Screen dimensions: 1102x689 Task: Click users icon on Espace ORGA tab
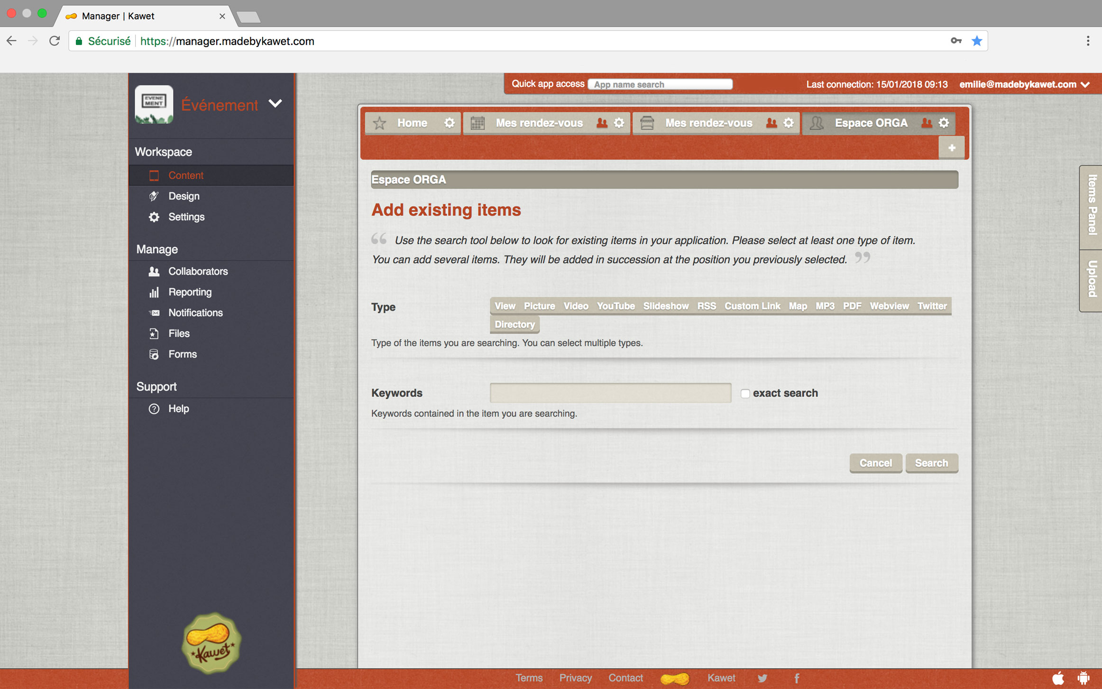click(927, 123)
